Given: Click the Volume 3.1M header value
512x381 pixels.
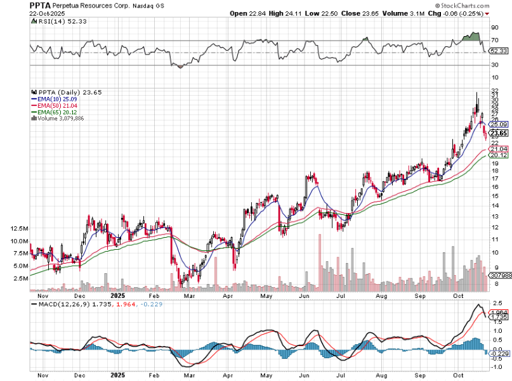Looking at the screenshot, I should click(404, 14).
